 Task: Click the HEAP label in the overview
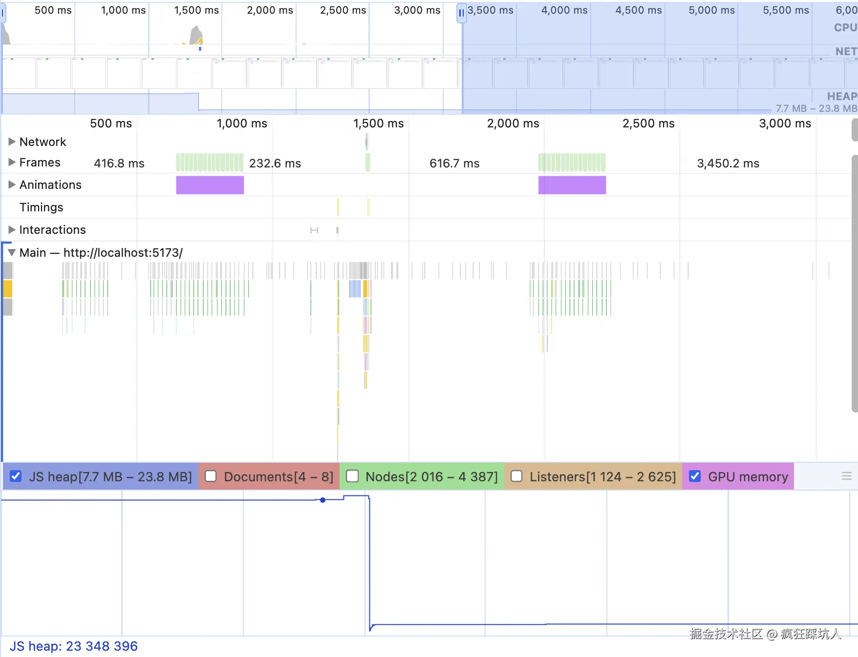coord(842,96)
